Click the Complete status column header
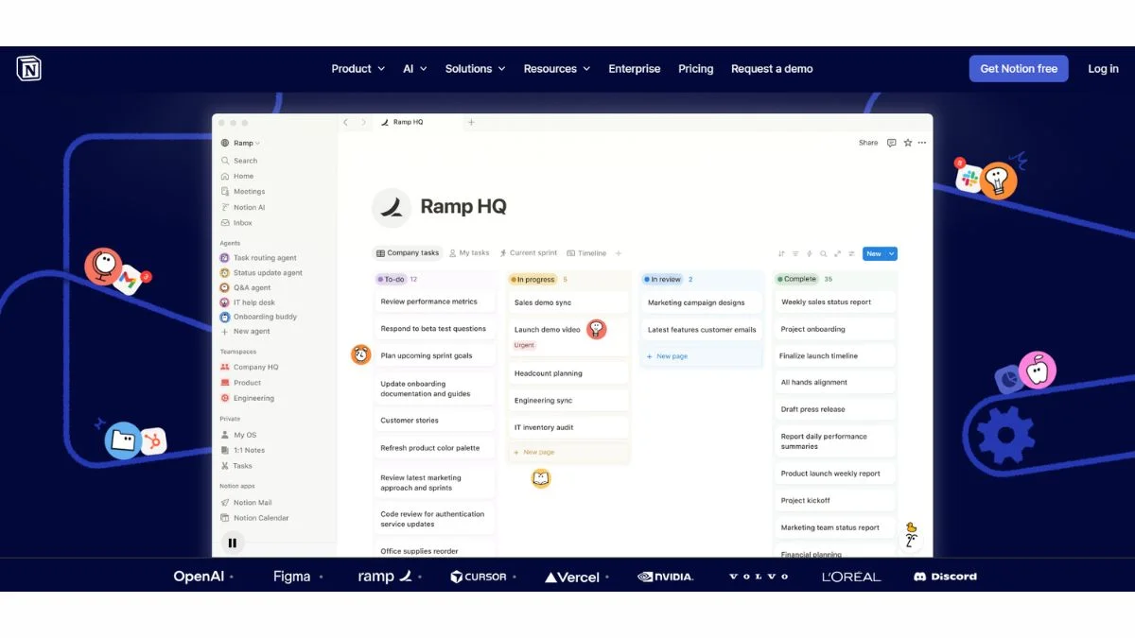This screenshot has width=1135, height=638. [x=795, y=279]
